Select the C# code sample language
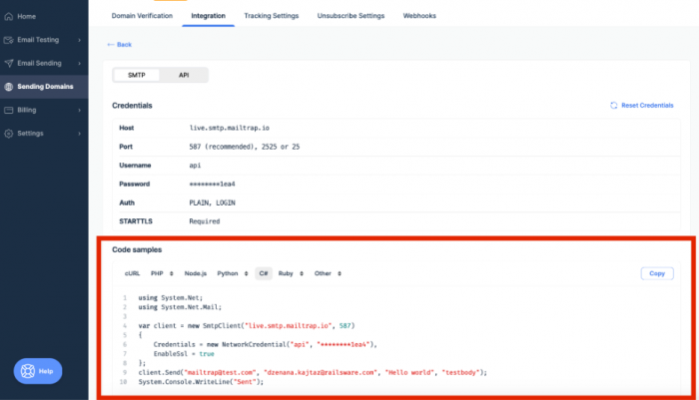 click(264, 273)
